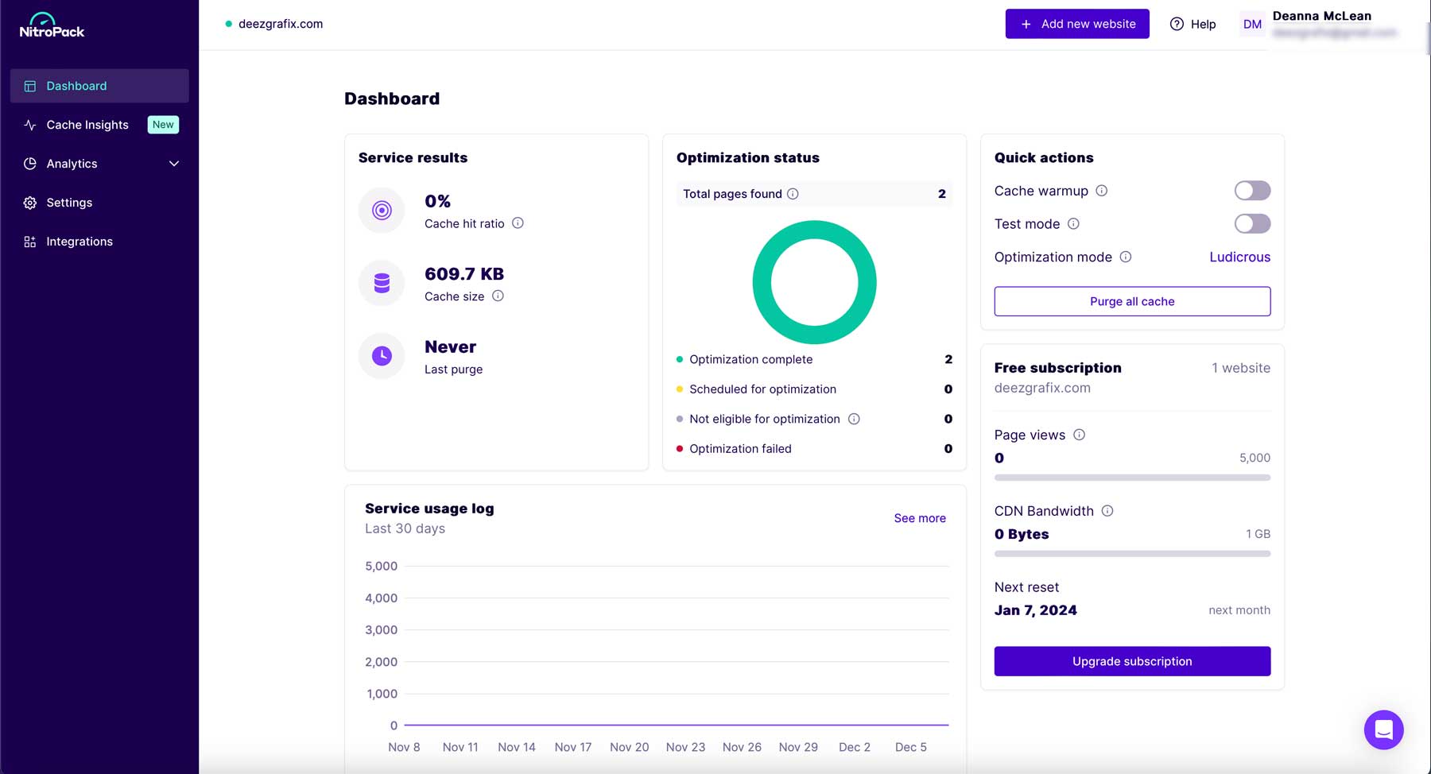Click the Analytics clock icon
Image resolution: width=1431 pixels, height=774 pixels.
coord(29,163)
